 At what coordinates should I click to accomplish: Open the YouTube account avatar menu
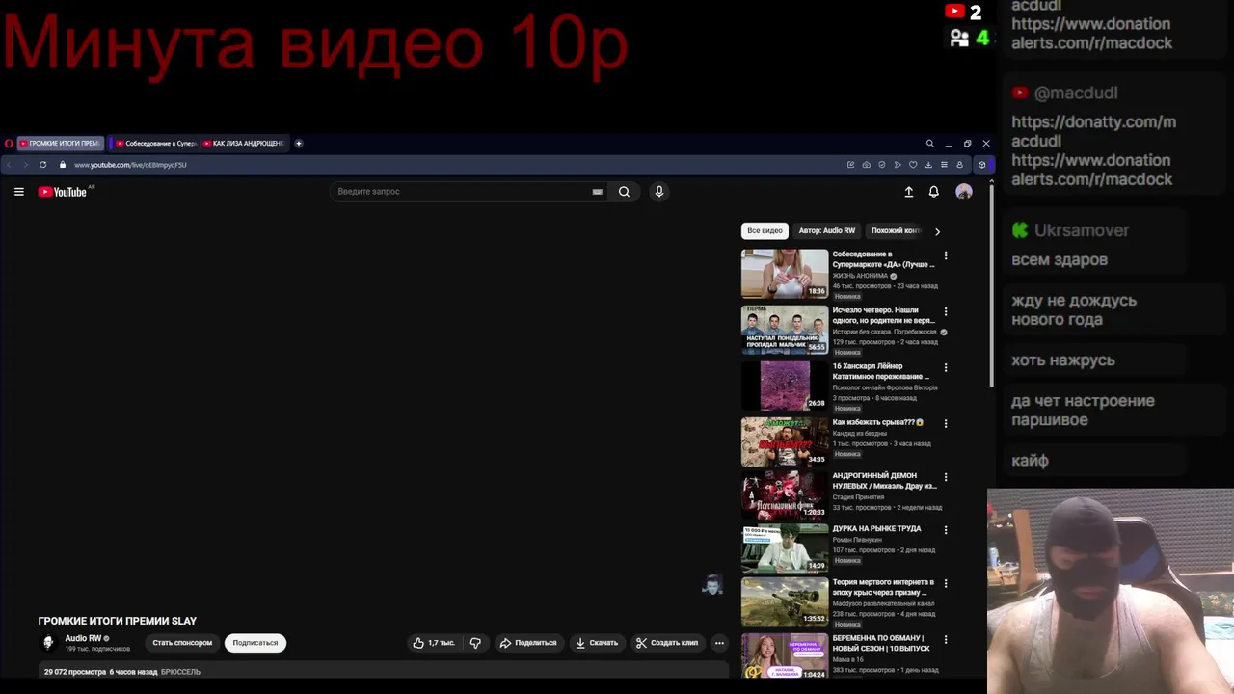[x=963, y=192]
